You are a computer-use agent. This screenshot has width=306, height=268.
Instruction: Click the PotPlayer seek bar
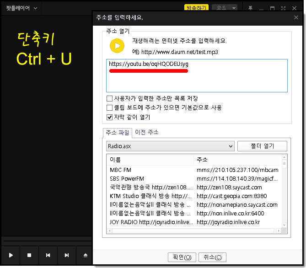coord(48,241)
